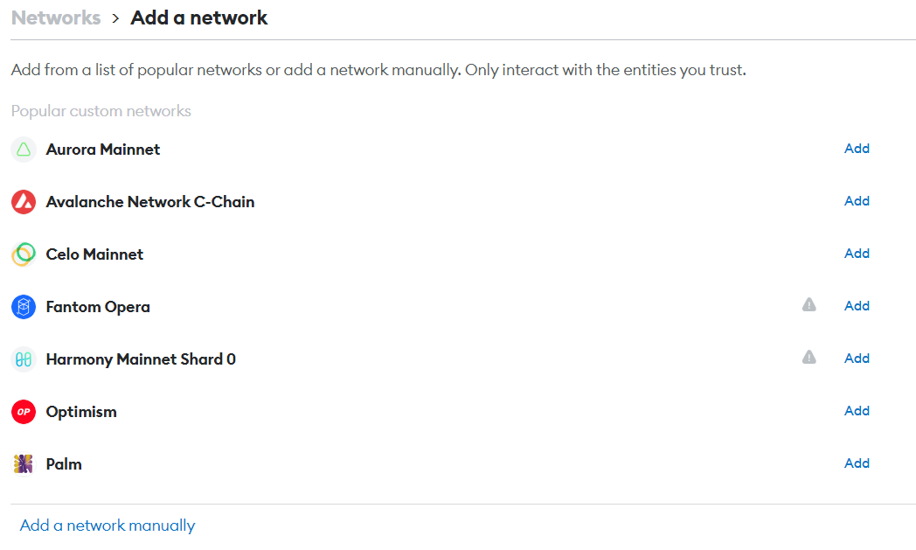Add the Optimism network
916x550 pixels.
[x=857, y=411]
